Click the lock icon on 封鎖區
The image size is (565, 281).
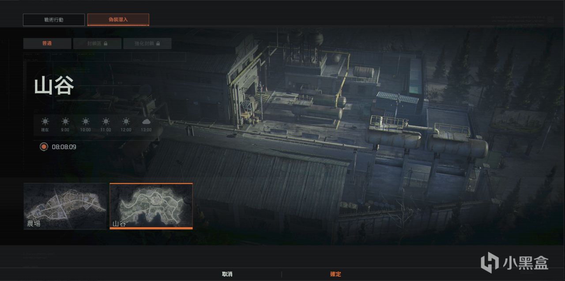click(x=105, y=44)
